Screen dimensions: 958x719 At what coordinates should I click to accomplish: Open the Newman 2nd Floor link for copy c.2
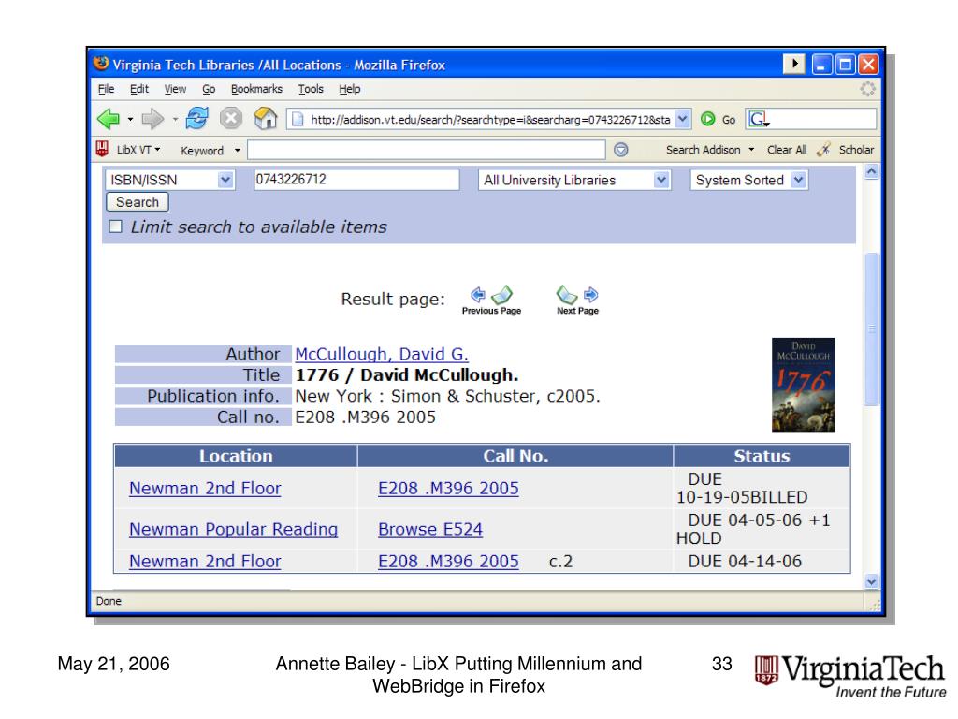(x=205, y=561)
